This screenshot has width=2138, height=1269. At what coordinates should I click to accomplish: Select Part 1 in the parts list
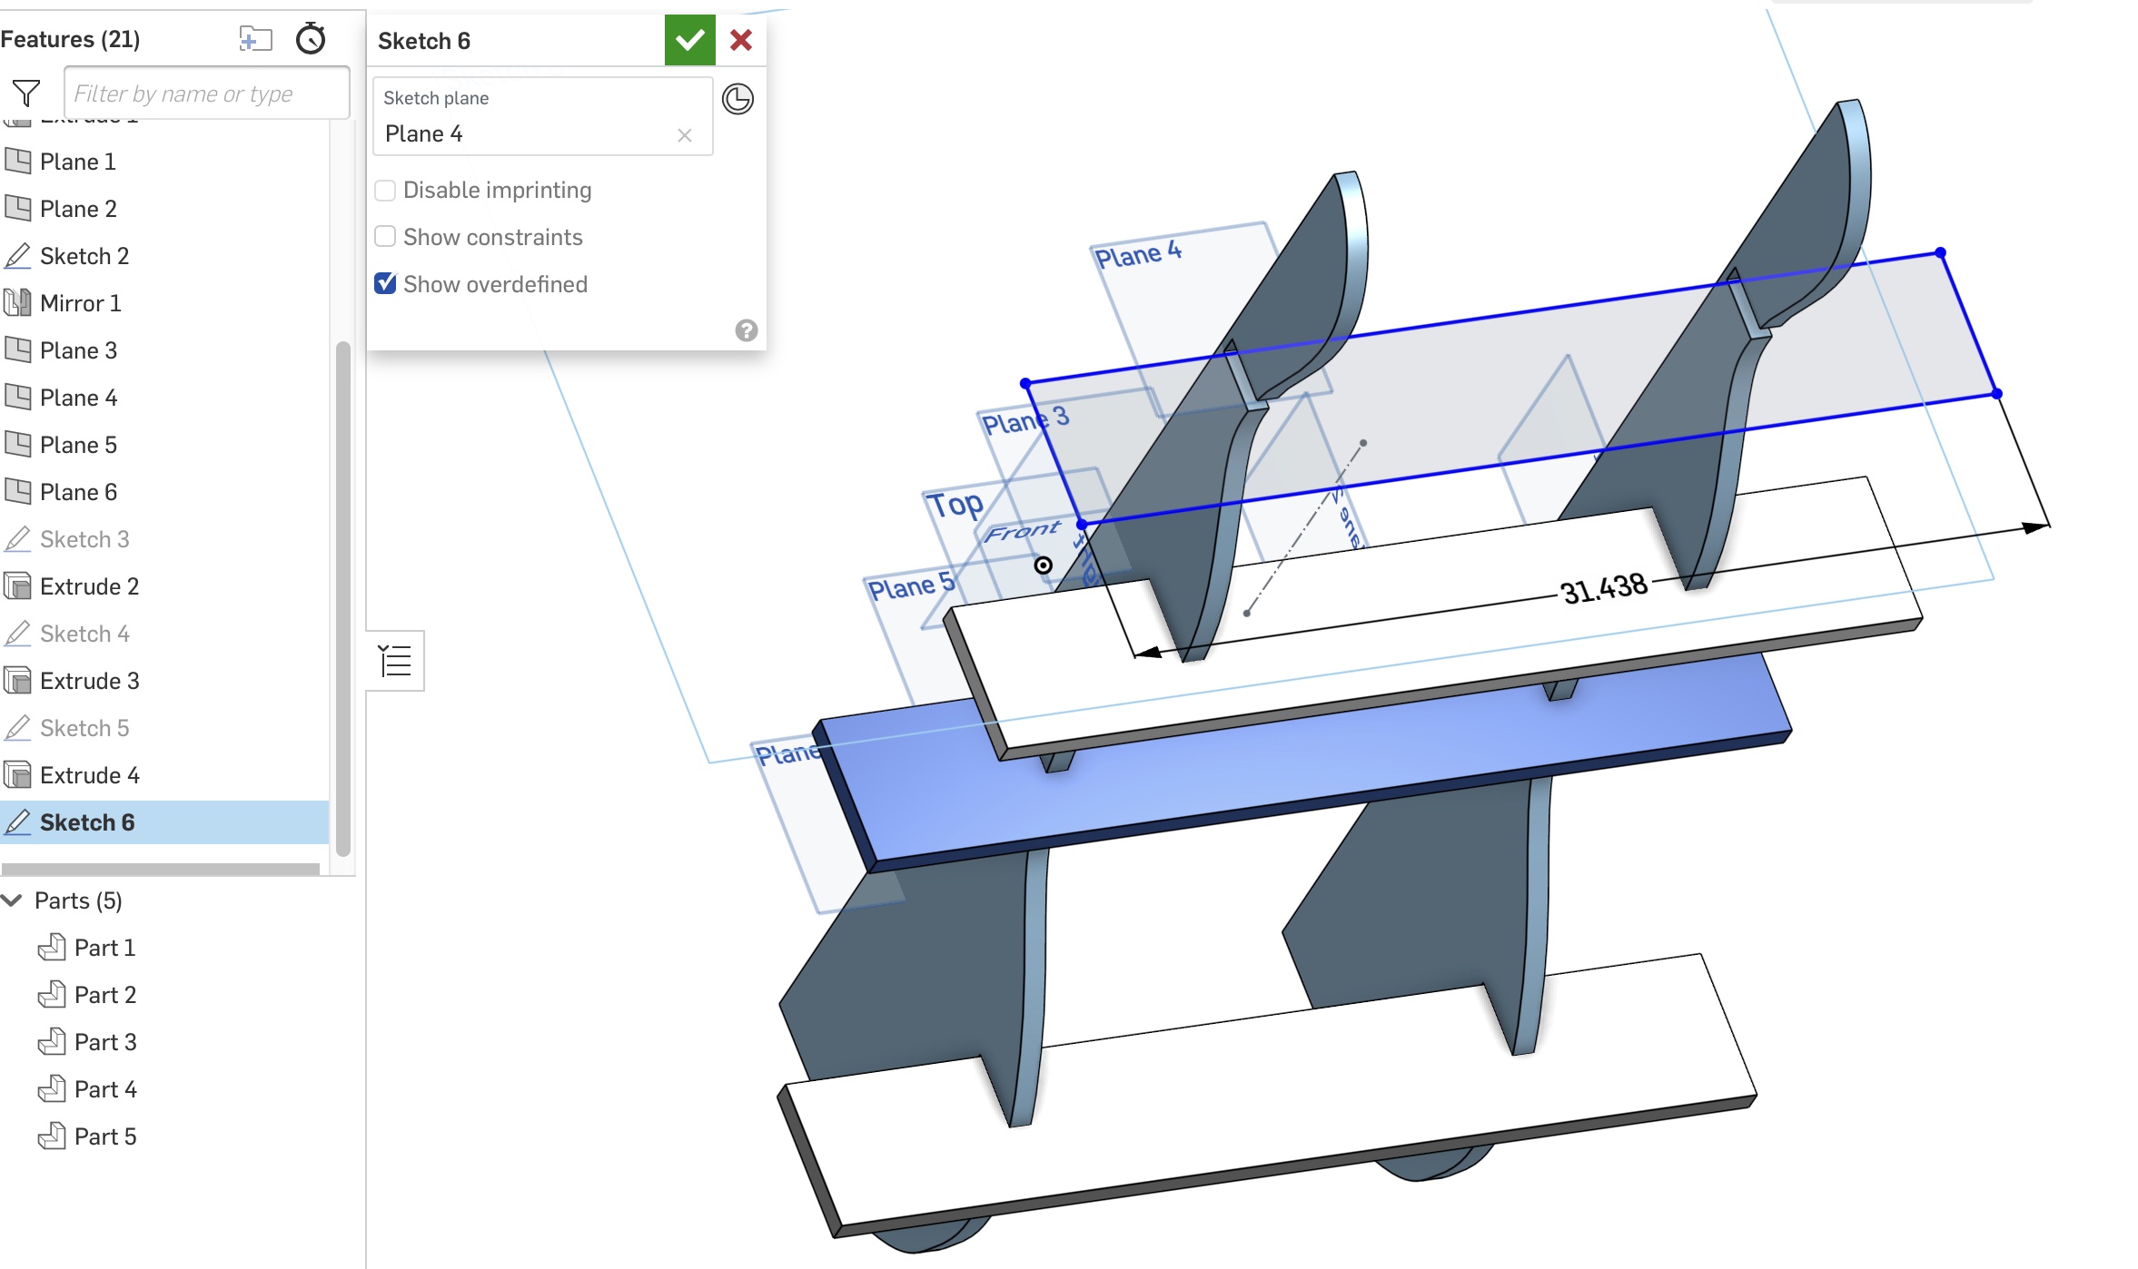[x=104, y=948]
